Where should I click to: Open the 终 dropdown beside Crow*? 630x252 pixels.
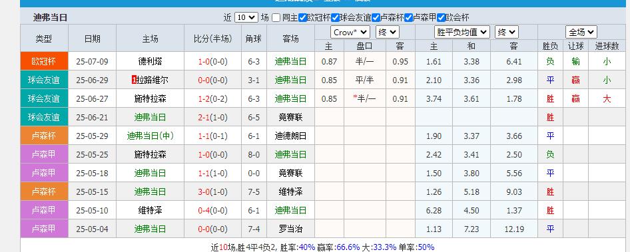388,32
